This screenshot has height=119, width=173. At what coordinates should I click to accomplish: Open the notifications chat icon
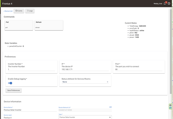[165, 3]
